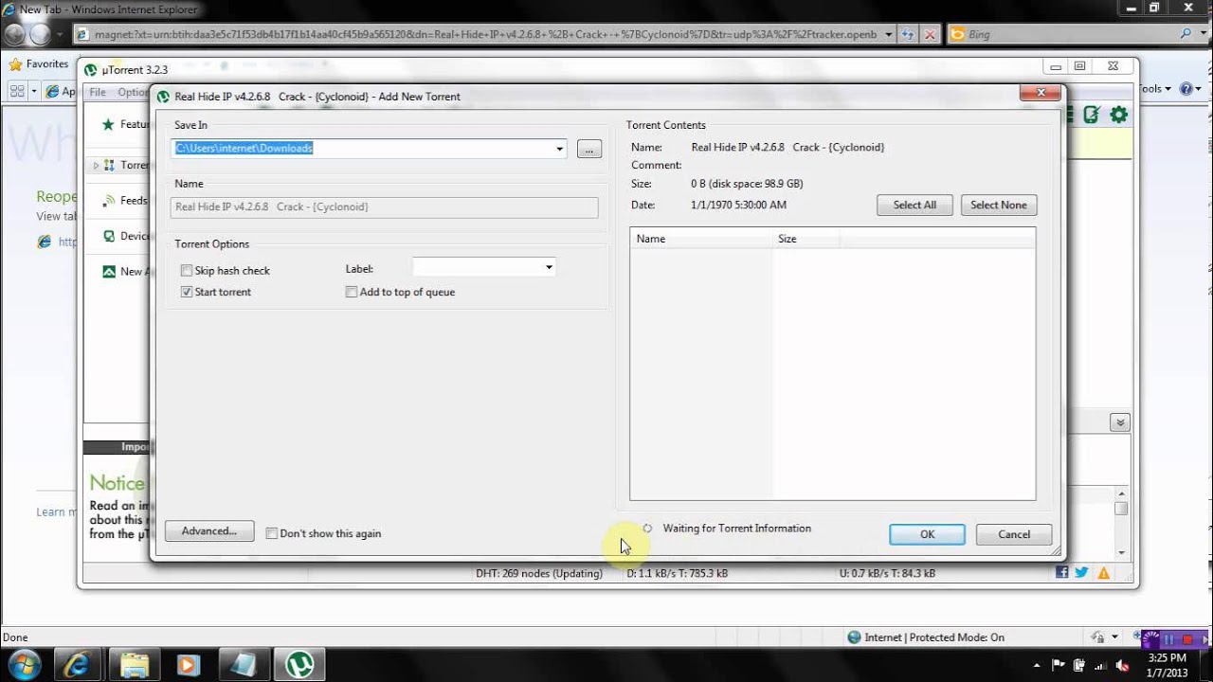Click the New Apps icon in sidebar
The height and width of the screenshot is (682, 1213).
[x=109, y=272]
